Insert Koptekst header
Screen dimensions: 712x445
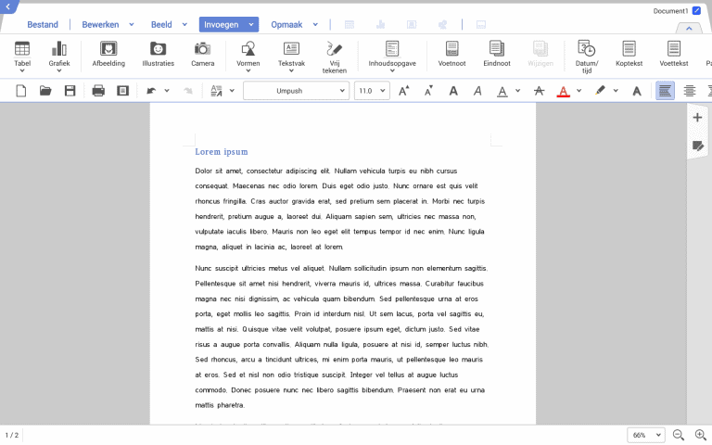point(629,55)
